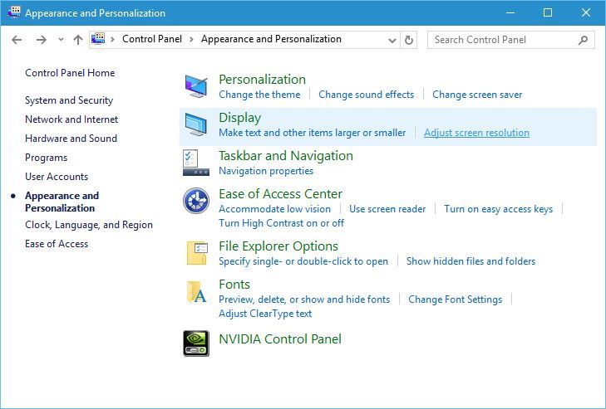Open the Taskbar and Navigation icon
The width and height of the screenshot is (606, 409).
[x=196, y=163]
